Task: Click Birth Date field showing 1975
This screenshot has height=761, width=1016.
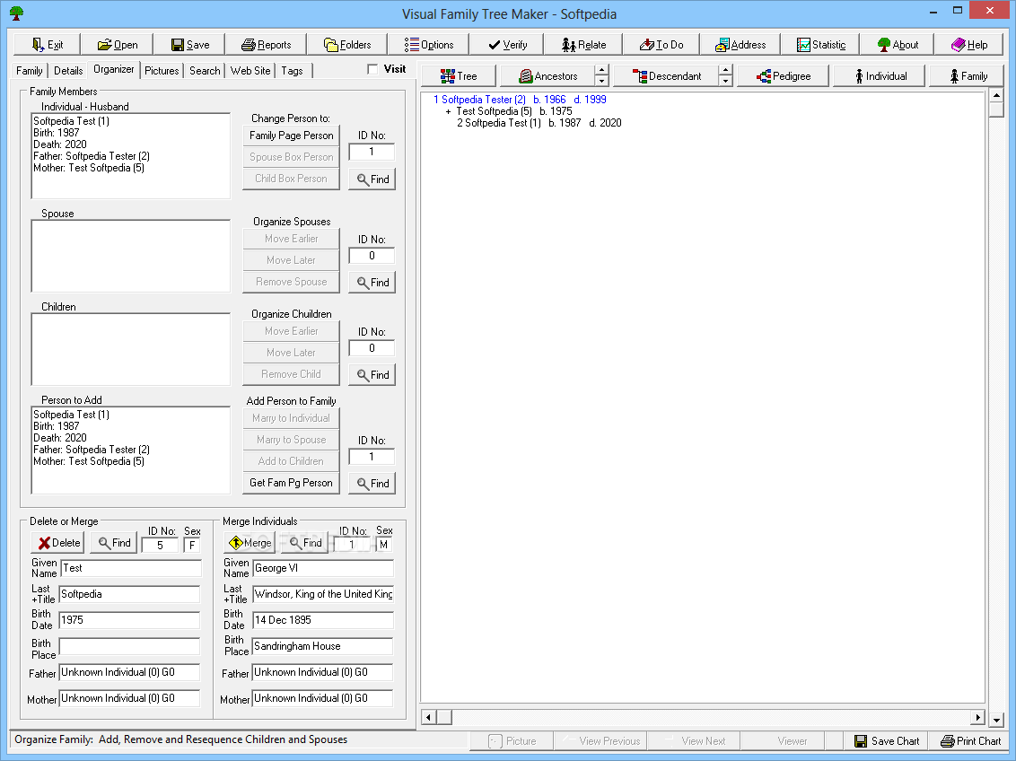Action: [x=129, y=620]
